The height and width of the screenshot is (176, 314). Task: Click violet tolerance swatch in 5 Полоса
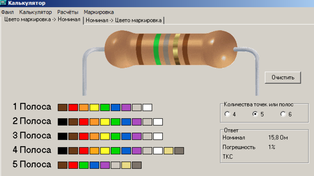click(x=105, y=165)
